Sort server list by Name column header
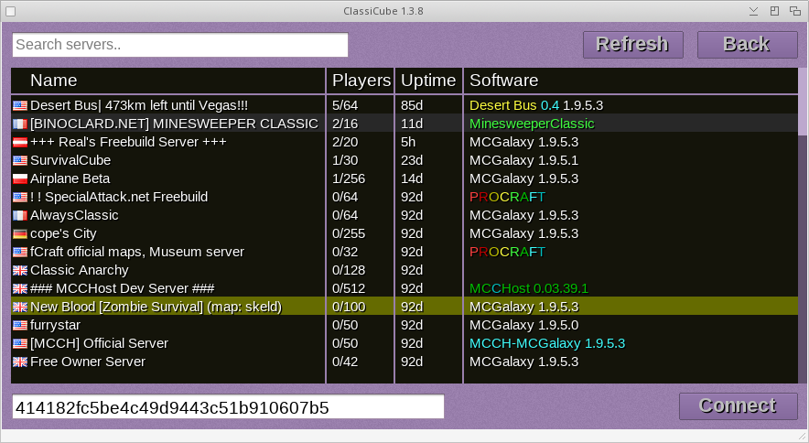This screenshot has width=809, height=443. click(x=53, y=81)
